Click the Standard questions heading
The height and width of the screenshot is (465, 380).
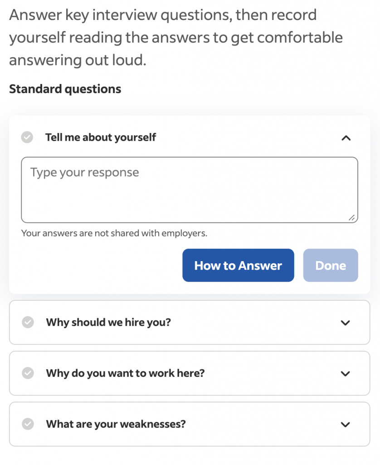(x=65, y=89)
